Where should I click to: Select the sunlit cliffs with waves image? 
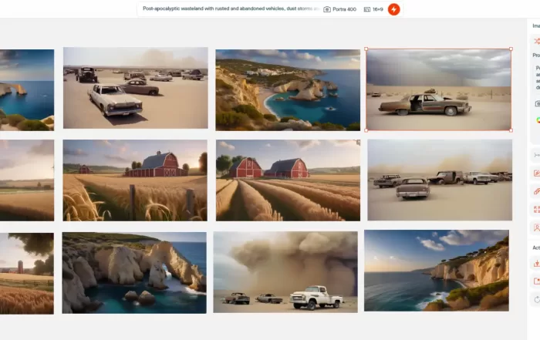point(437,271)
